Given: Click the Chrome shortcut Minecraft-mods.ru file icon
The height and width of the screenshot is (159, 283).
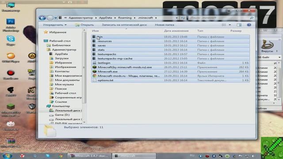Looking at the screenshot, I should [94, 76].
